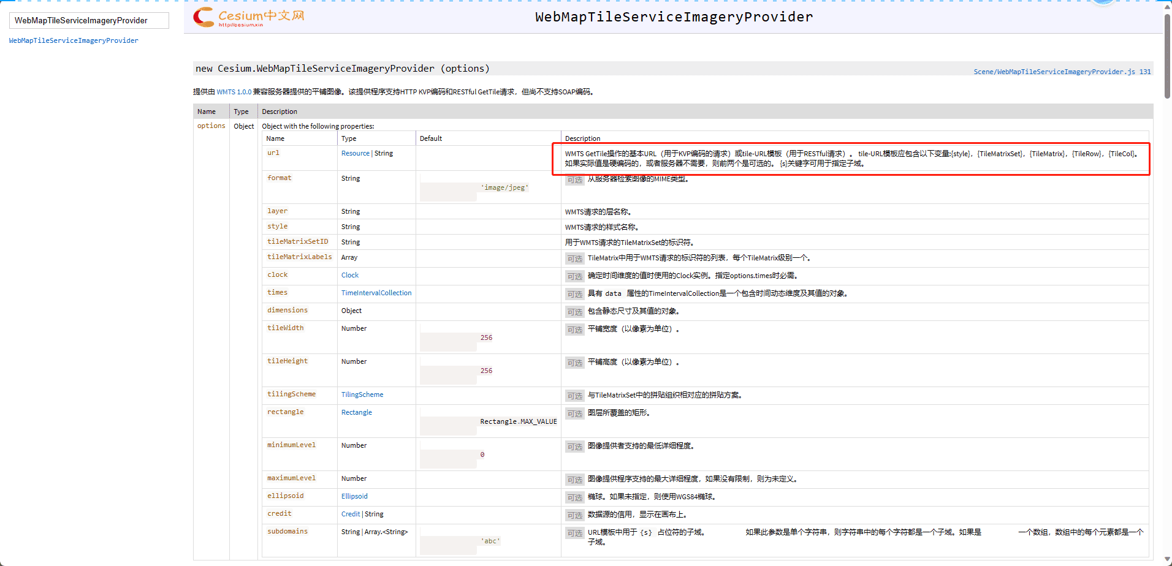Select the 'times' parameter name
The height and width of the screenshot is (566, 1172).
tap(277, 292)
